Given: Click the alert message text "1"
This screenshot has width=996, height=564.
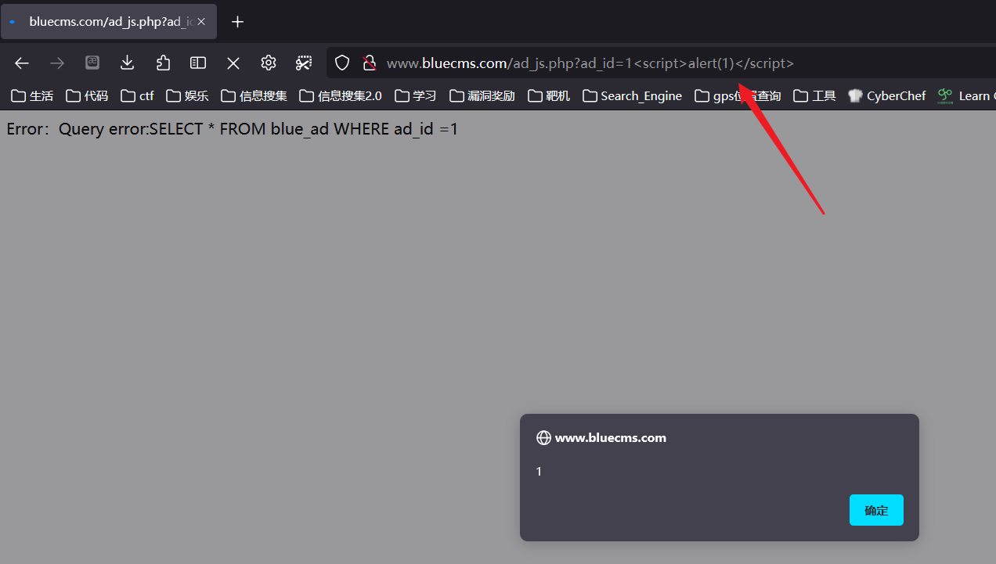Looking at the screenshot, I should pos(539,471).
